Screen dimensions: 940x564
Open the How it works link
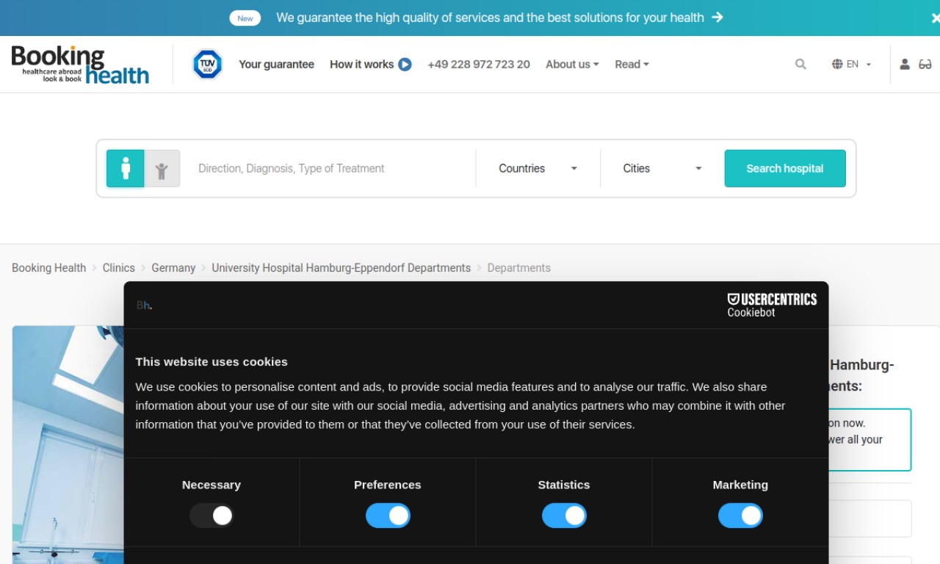pyautogui.click(x=361, y=65)
